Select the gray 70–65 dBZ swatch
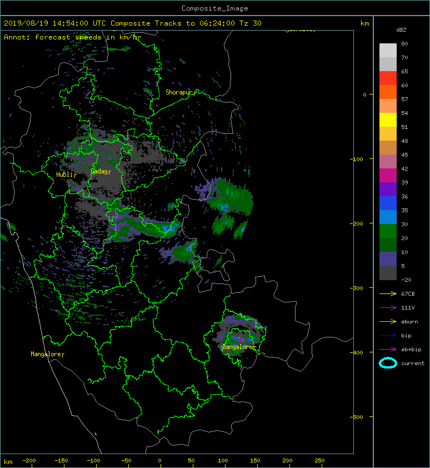The height and width of the screenshot is (468, 430). [x=388, y=64]
